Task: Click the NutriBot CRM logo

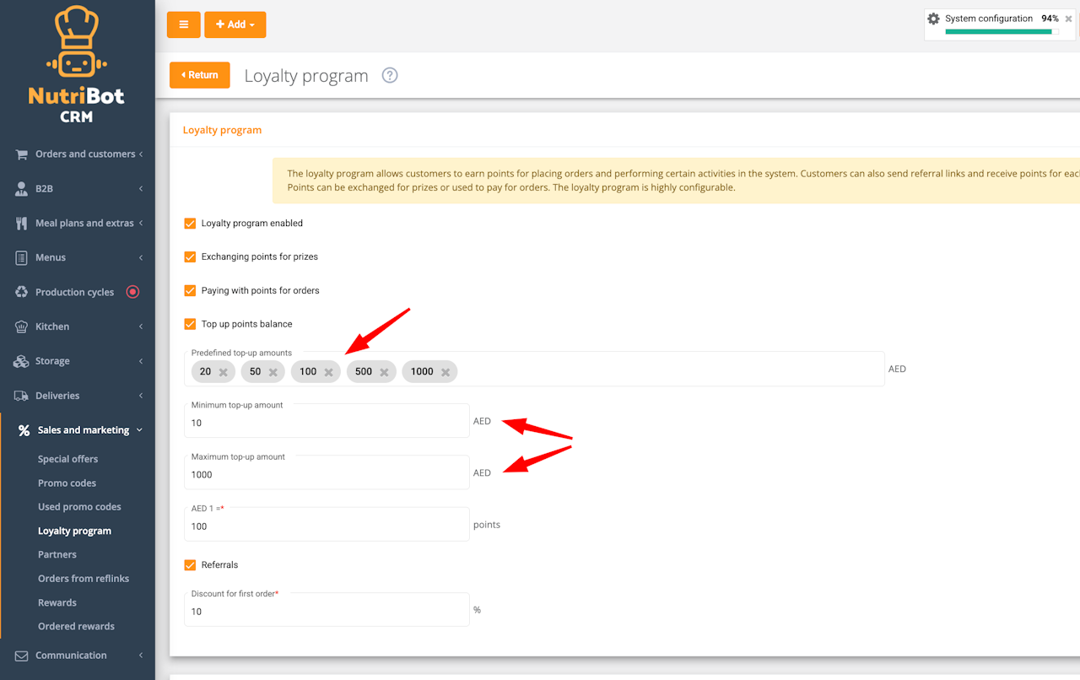Action: tap(77, 65)
